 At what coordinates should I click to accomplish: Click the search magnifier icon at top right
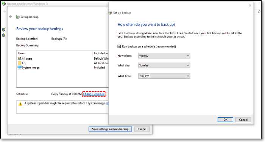point(259,12)
